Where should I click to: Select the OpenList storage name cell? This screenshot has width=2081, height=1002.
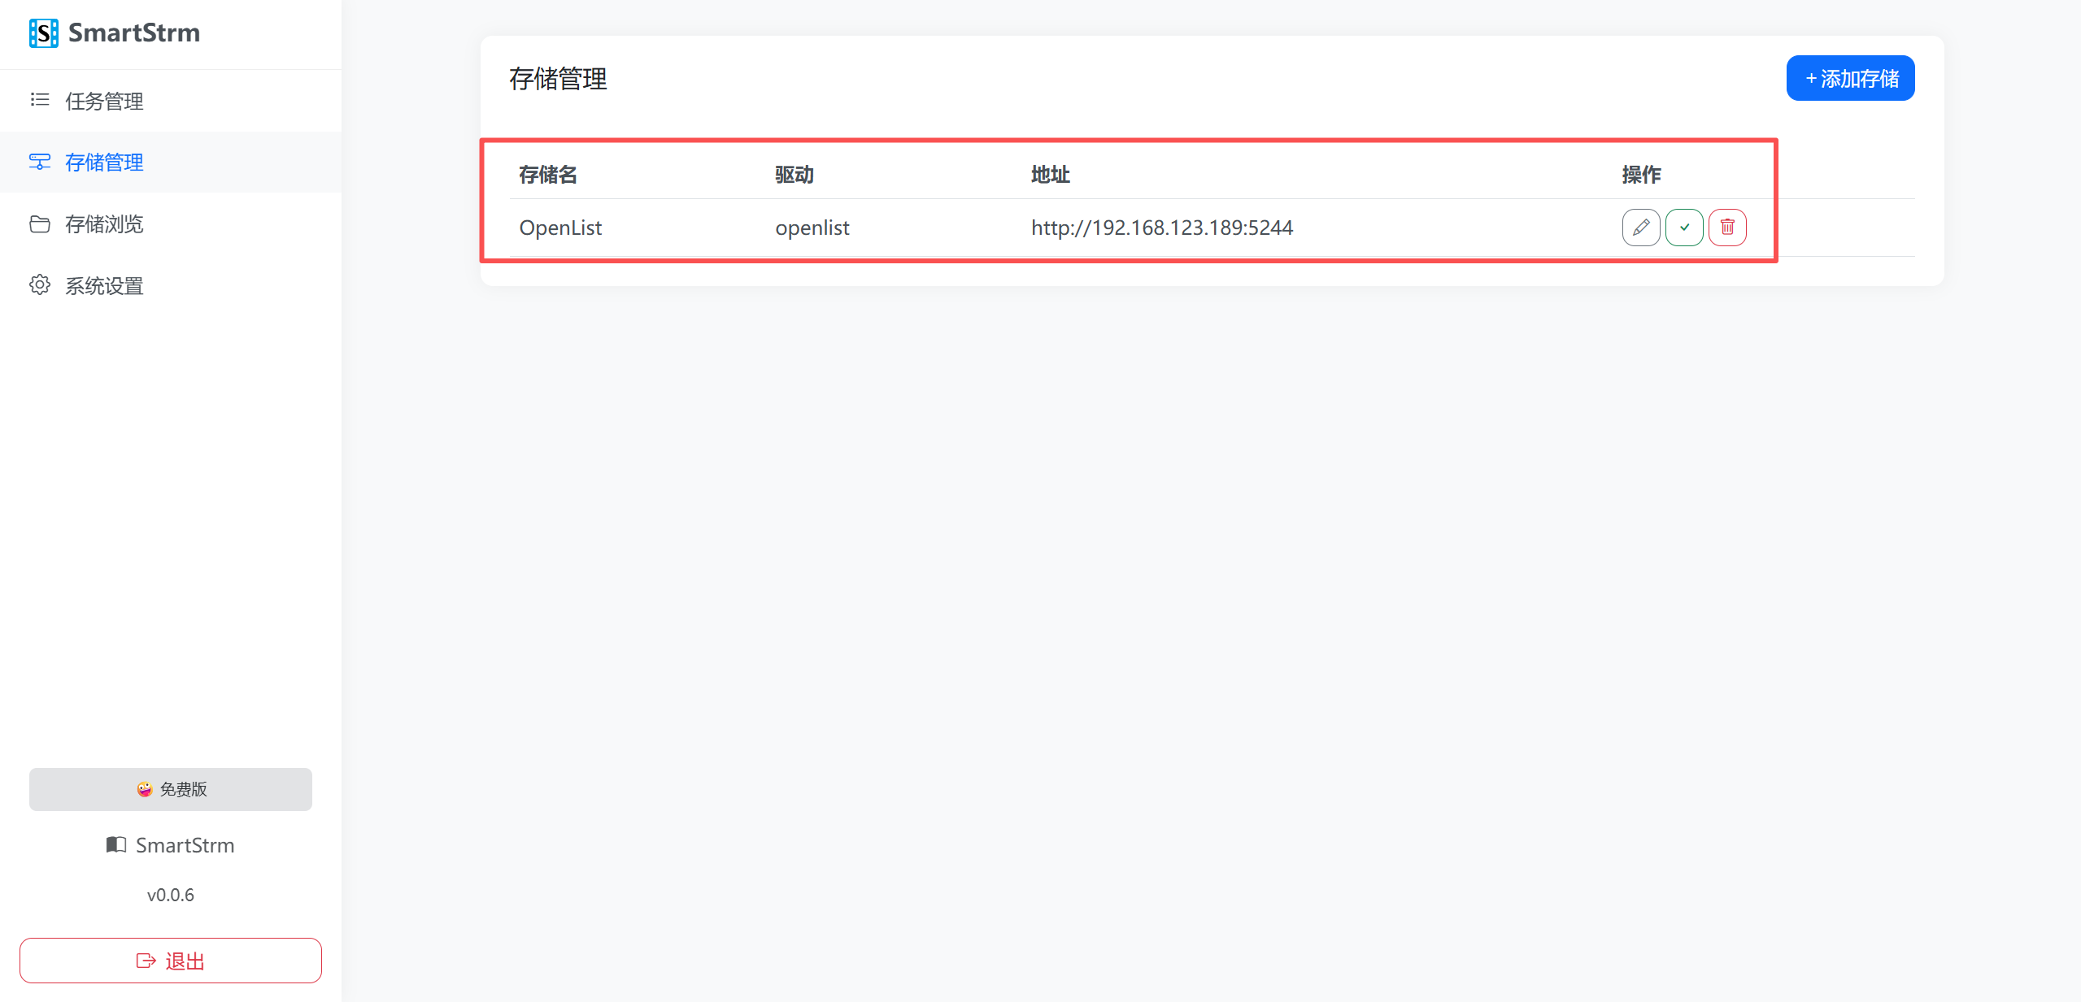pyautogui.click(x=560, y=228)
